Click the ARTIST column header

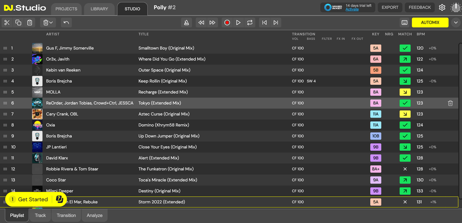53,34
